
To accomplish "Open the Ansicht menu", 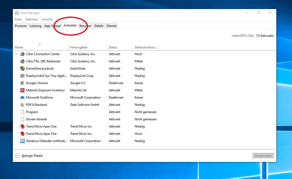I will [x=47, y=19].
